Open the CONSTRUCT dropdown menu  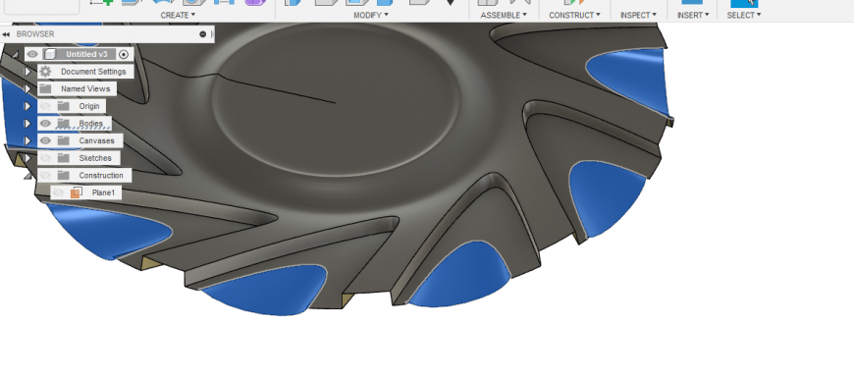pyautogui.click(x=574, y=16)
